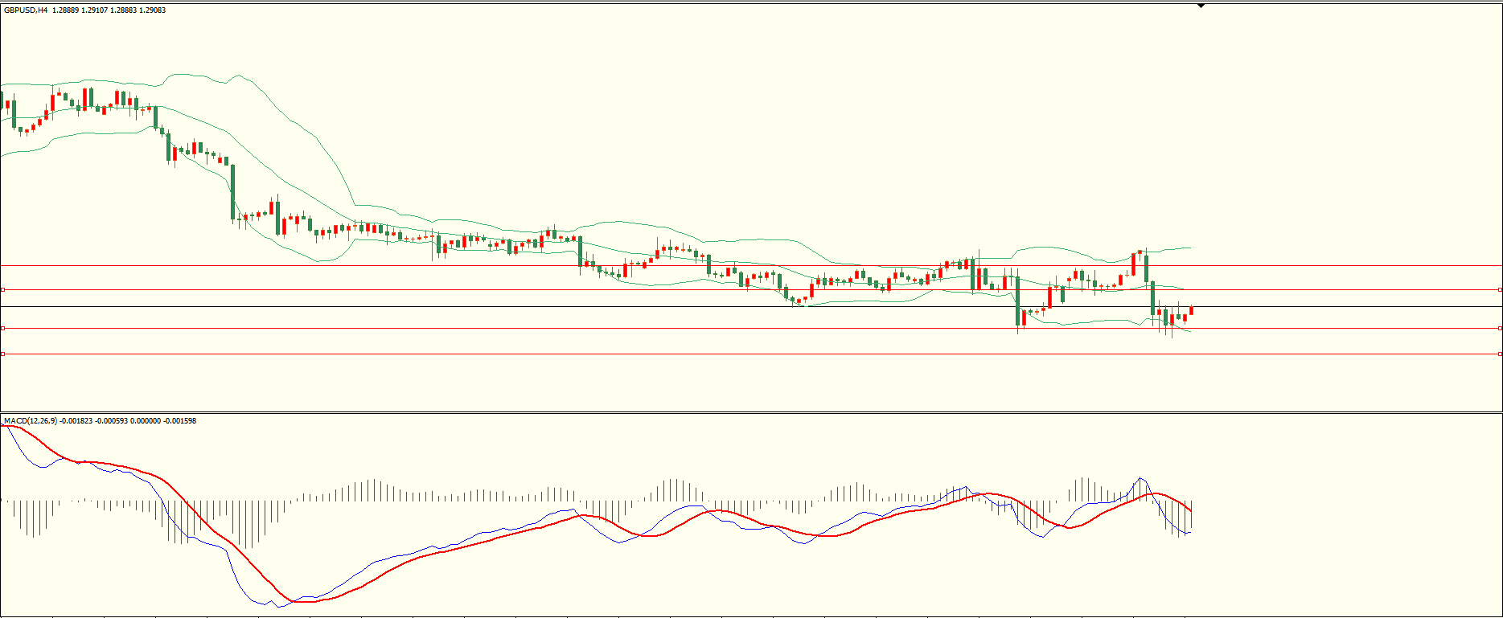Grab the left handle of the lowest red line
Viewport: 1503px width, 618px height.
point(3,354)
